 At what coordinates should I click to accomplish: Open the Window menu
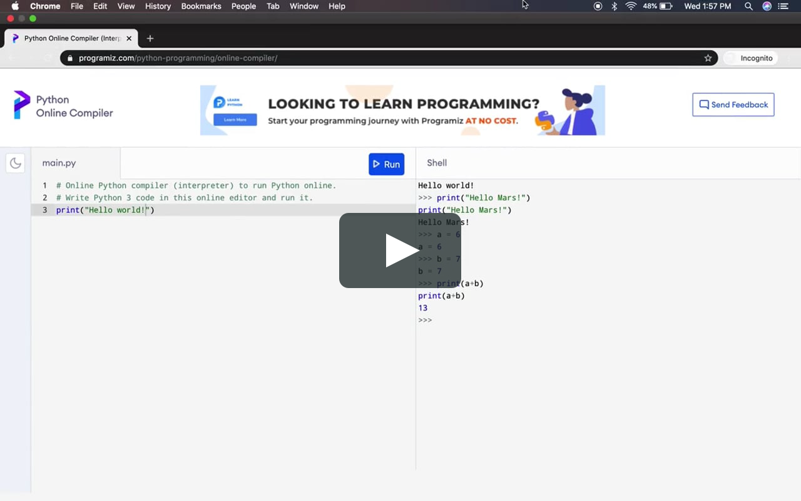304,6
